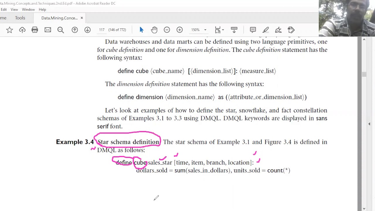Image resolution: width=375 pixels, height=211 pixels.
Task: Select the Data.Mining.Conce... document tab
Action: coord(59,18)
